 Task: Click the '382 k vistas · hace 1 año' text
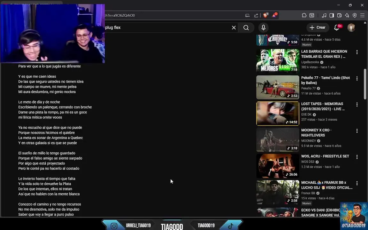[318, 67]
